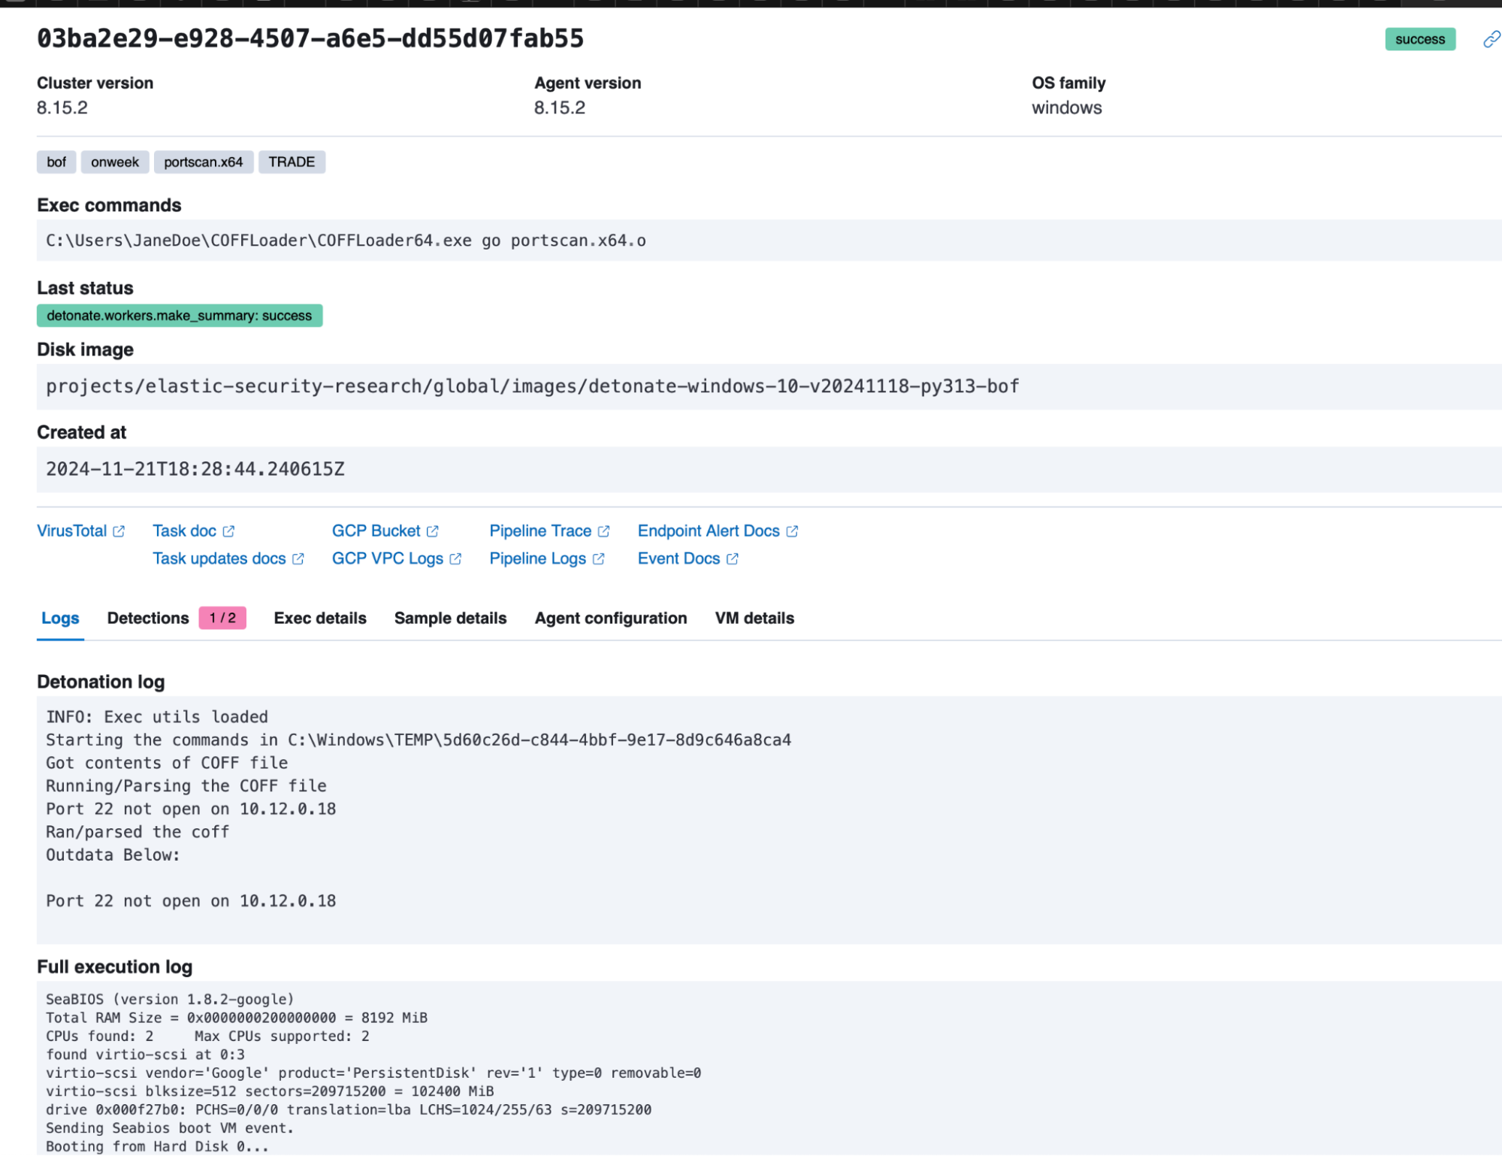The image size is (1502, 1156).
Task: Switch to the Detections tab
Action: pyautogui.click(x=148, y=618)
